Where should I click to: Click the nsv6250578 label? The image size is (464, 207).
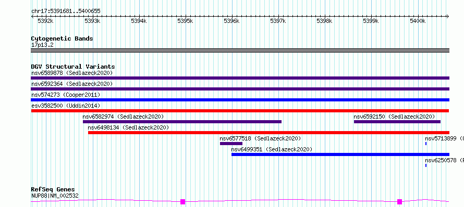441,160
